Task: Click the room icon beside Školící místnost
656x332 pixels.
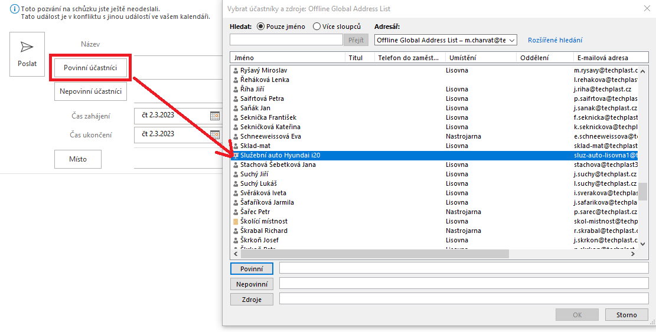Action: point(236,221)
